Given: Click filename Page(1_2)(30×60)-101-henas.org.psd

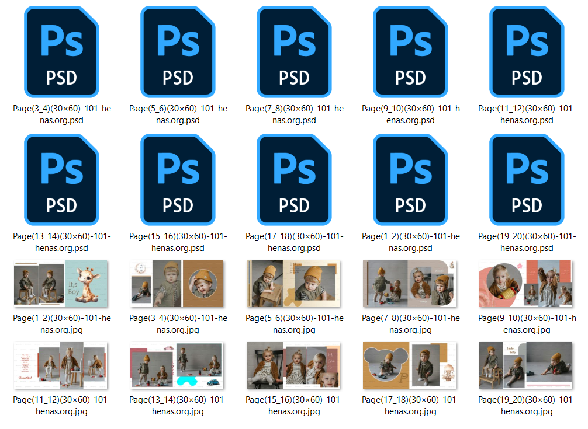Looking at the screenshot, I should pos(411,242).
